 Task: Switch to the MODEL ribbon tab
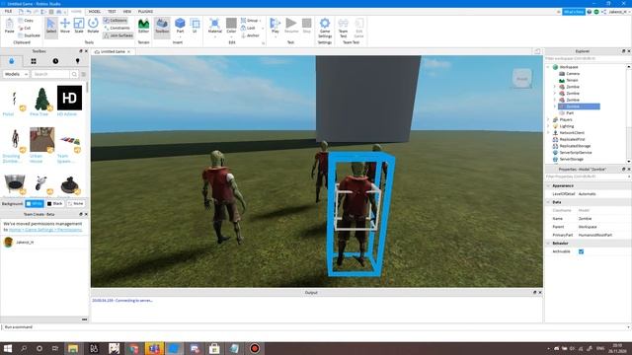click(95, 11)
